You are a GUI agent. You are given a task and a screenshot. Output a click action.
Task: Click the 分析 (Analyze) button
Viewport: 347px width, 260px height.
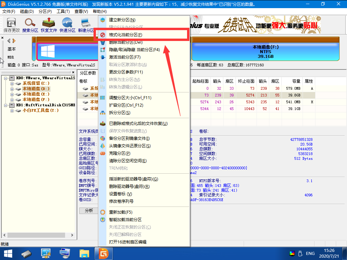[89, 211]
